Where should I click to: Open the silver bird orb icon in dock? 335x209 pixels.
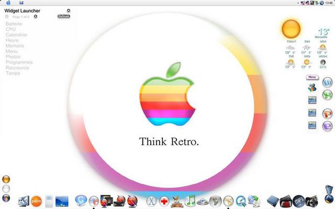215,201
